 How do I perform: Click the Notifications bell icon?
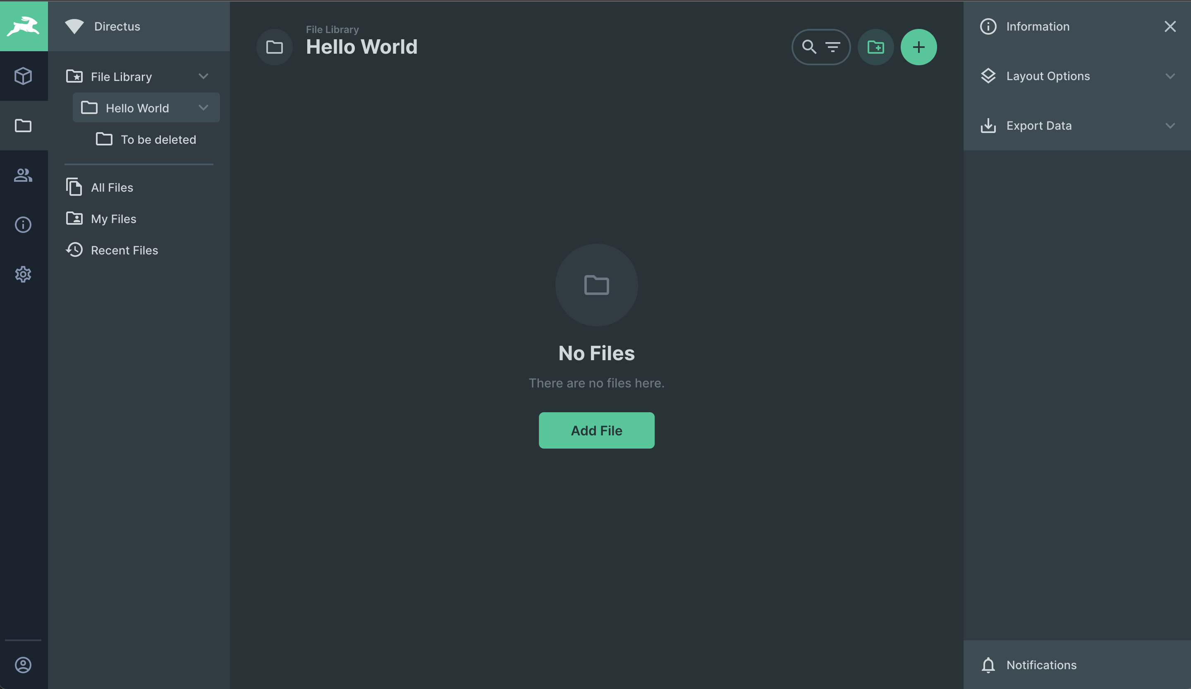pyautogui.click(x=988, y=665)
